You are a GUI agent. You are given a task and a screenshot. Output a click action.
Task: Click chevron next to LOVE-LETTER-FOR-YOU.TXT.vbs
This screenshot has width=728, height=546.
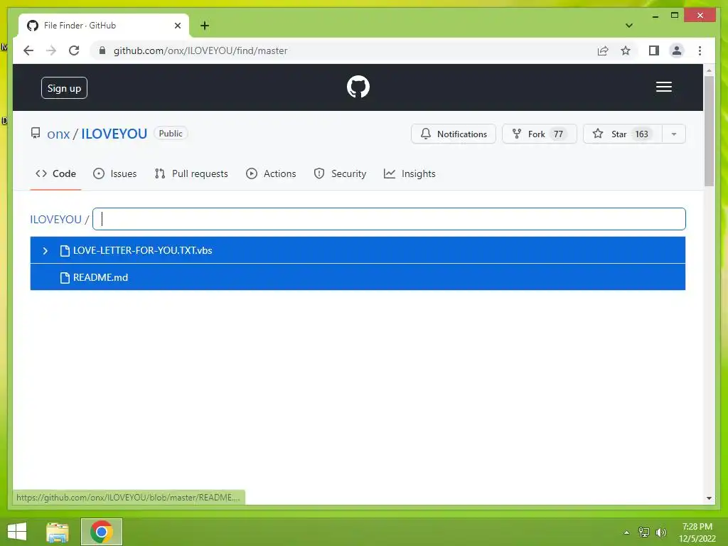[45, 251]
